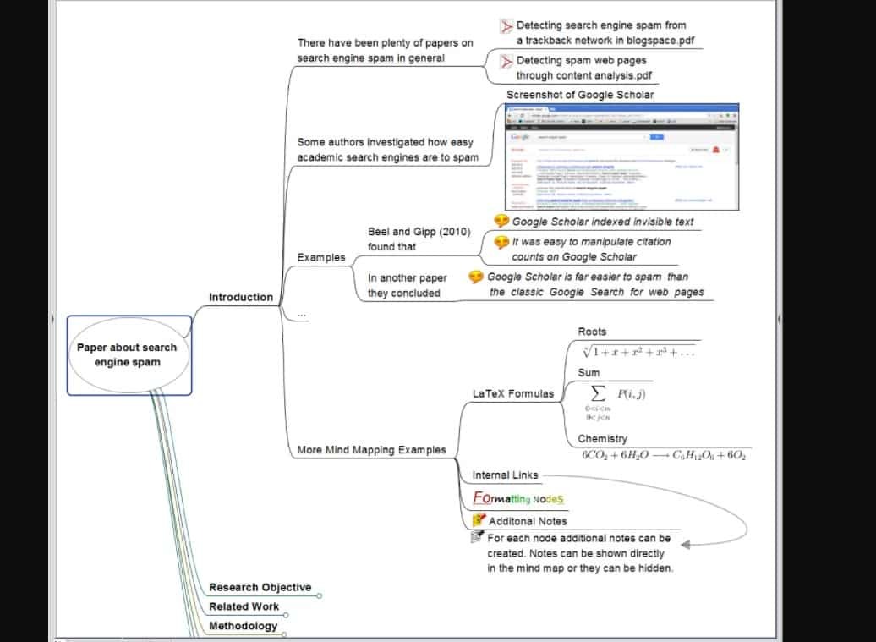The height and width of the screenshot is (642, 876).
Task: Click pencil note icon beside 'Additonal Notes'
Action: click(479, 520)
